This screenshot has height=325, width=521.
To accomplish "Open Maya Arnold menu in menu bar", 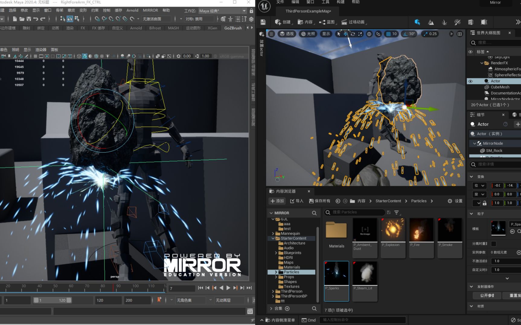I will [132, 10].
